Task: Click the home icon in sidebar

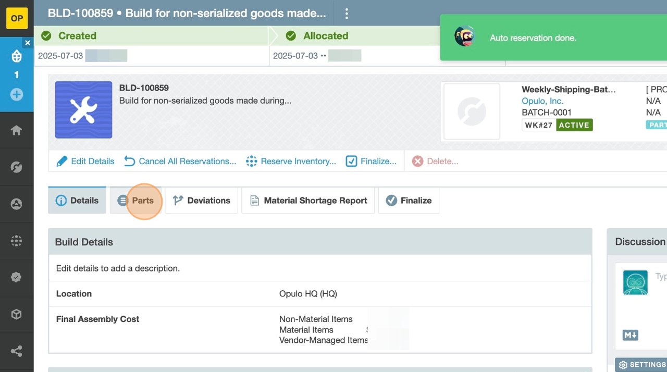Action: (16, 130)
